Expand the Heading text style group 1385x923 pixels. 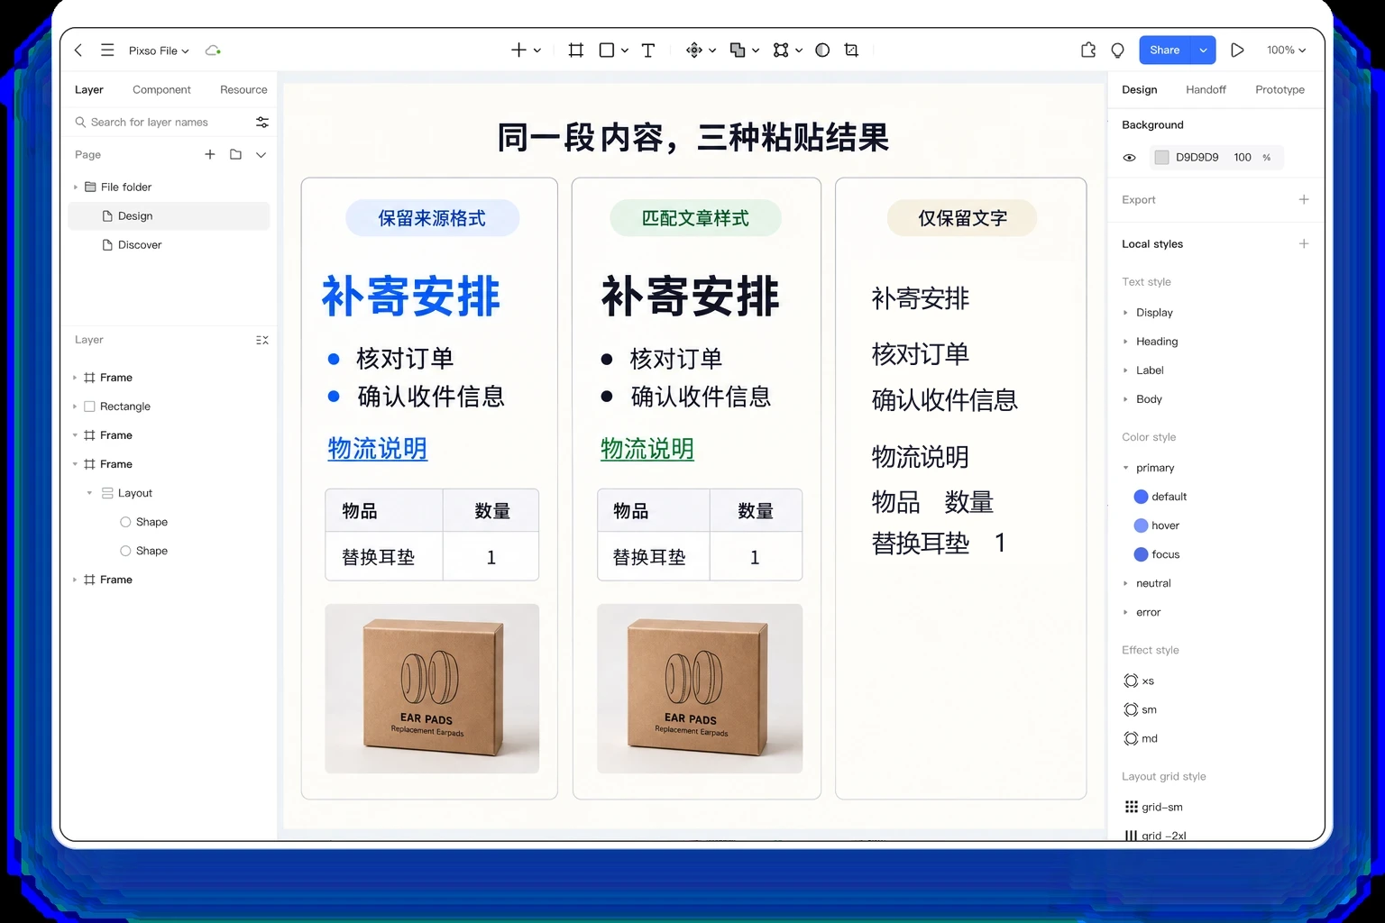1125,342
